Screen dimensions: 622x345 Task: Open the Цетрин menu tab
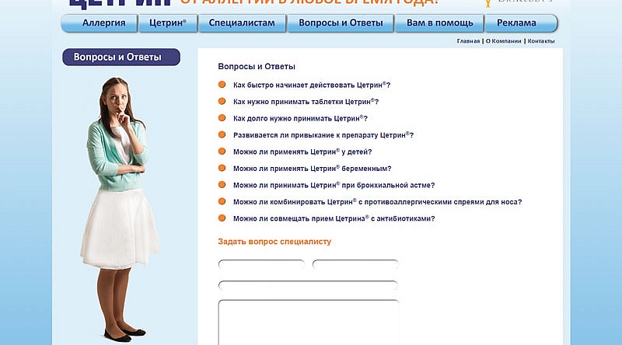(x=168, y=23)
